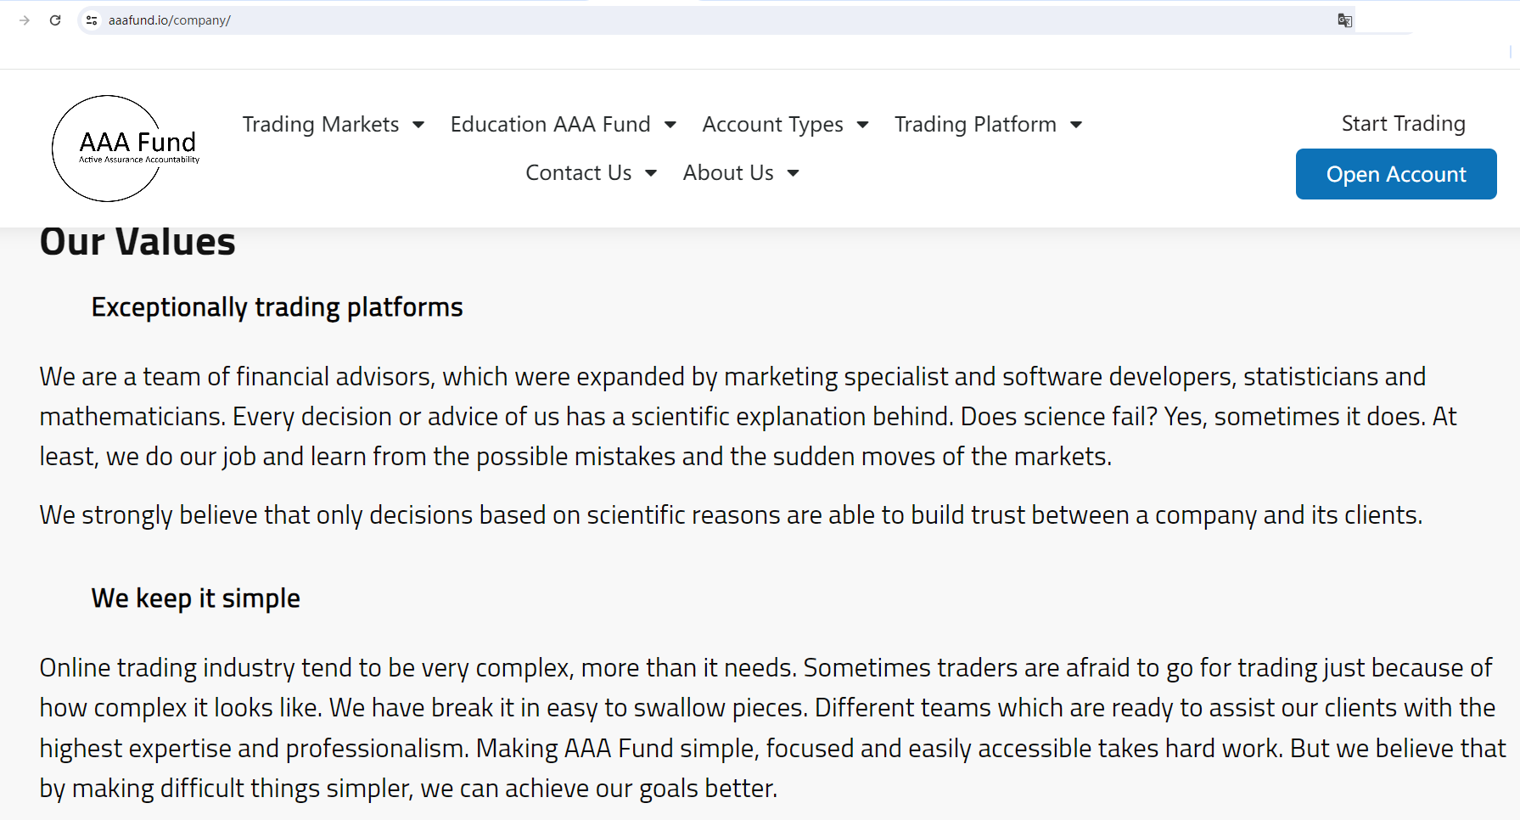Expand the Account Types dropdown arrow
This screenshot has width=1520, height=820.
pyautogui.click(x=863, y=126)
